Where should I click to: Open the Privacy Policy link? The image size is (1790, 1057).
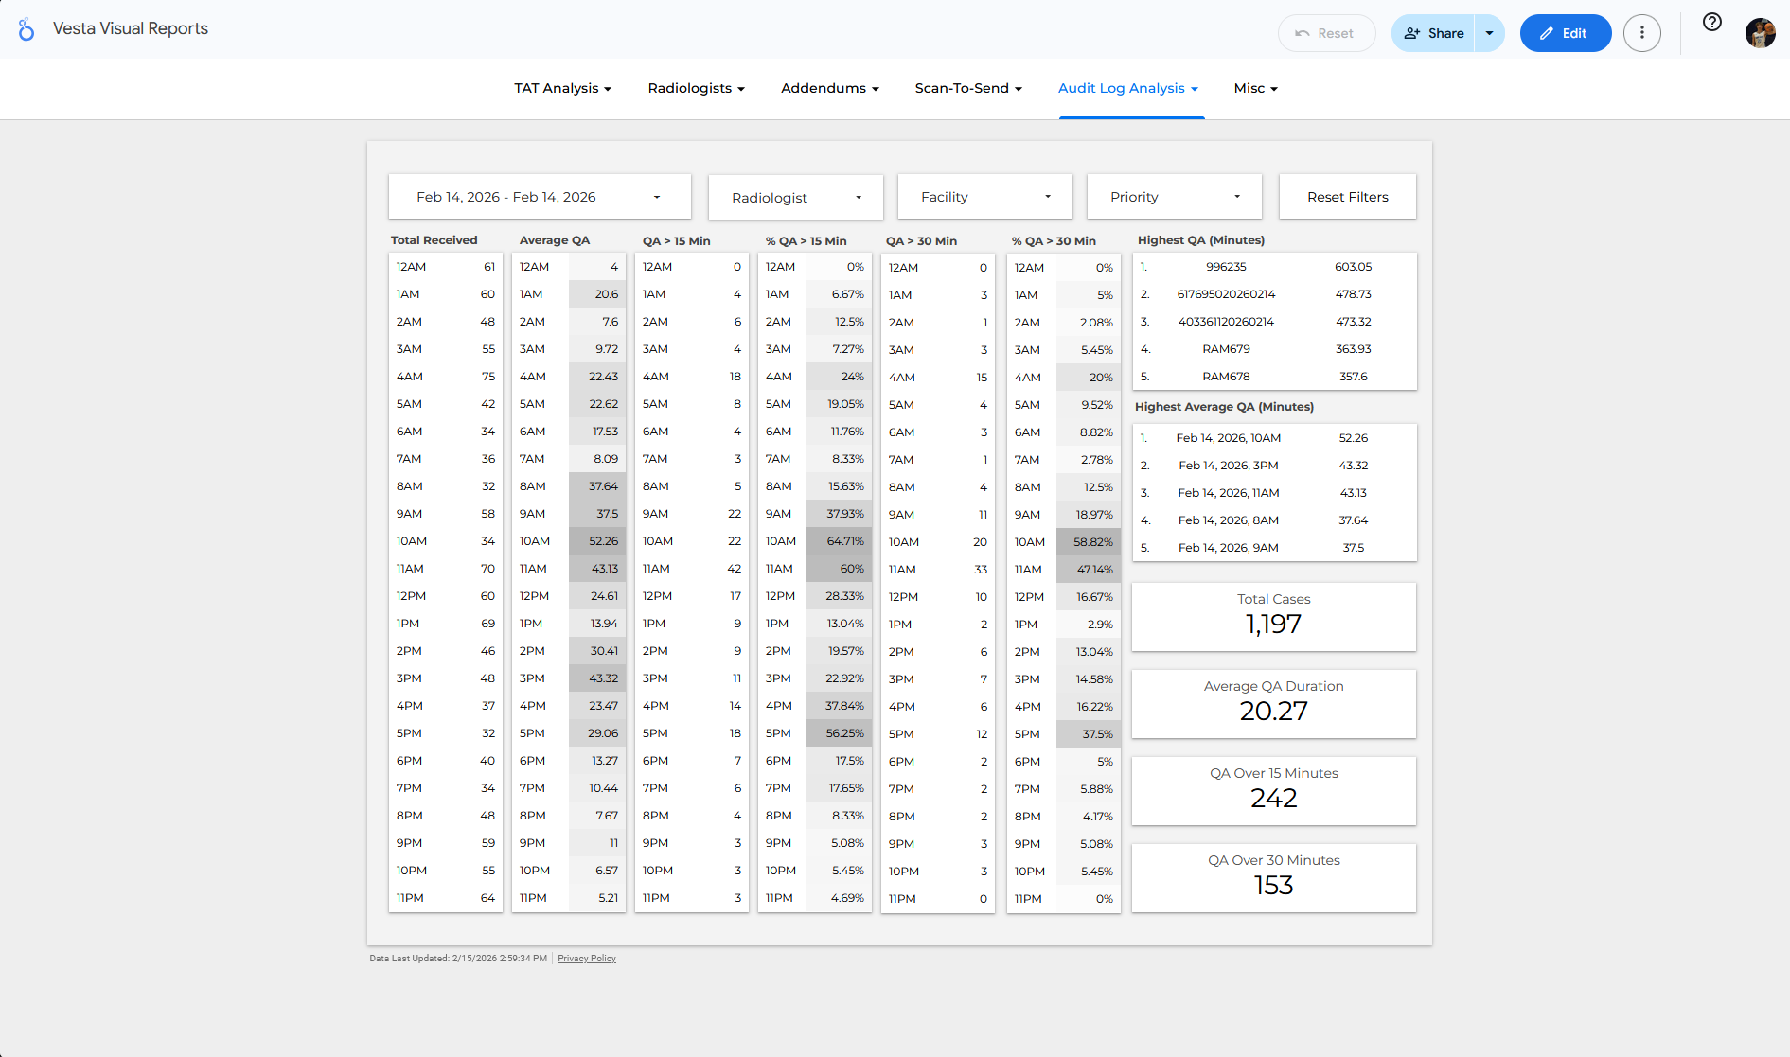click(x=586, y=958)
